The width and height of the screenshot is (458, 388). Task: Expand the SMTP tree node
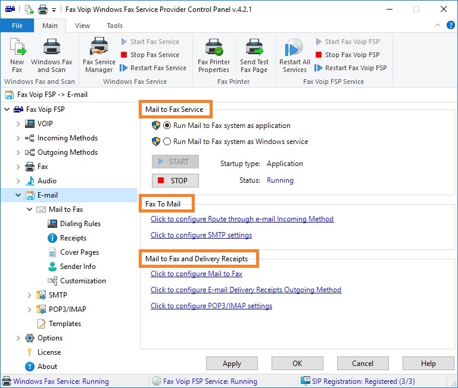tap(30, 295)
